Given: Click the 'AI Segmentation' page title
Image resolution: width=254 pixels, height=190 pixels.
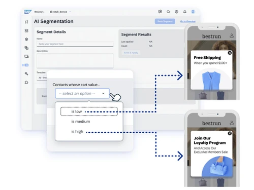Looking at the screenshot, I should 54,21.
